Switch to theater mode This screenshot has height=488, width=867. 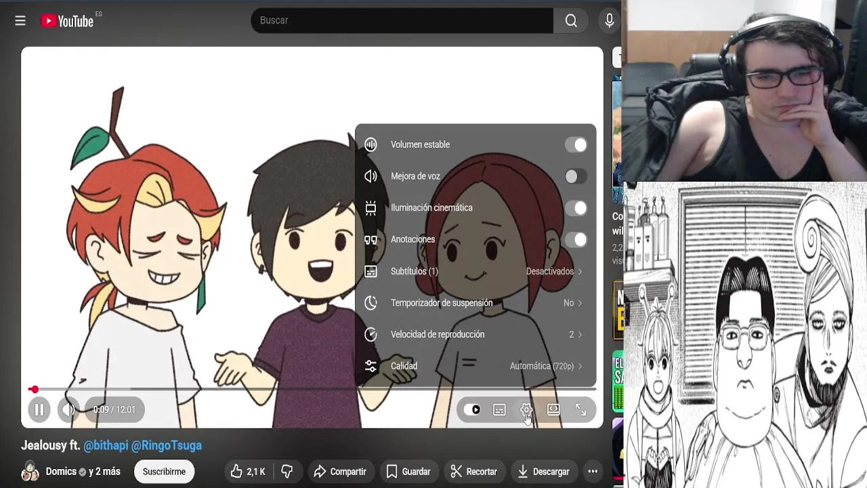coord(553,410)
